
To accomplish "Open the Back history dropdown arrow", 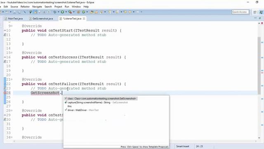I will pos(134,12).
